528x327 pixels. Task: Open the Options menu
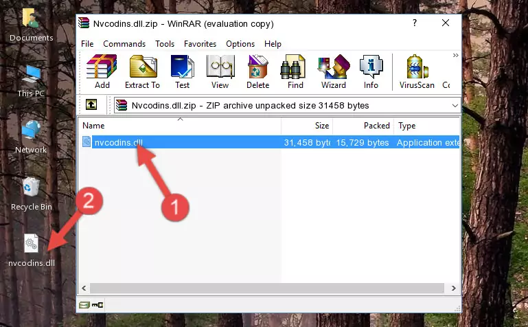(x=240, y=44)
